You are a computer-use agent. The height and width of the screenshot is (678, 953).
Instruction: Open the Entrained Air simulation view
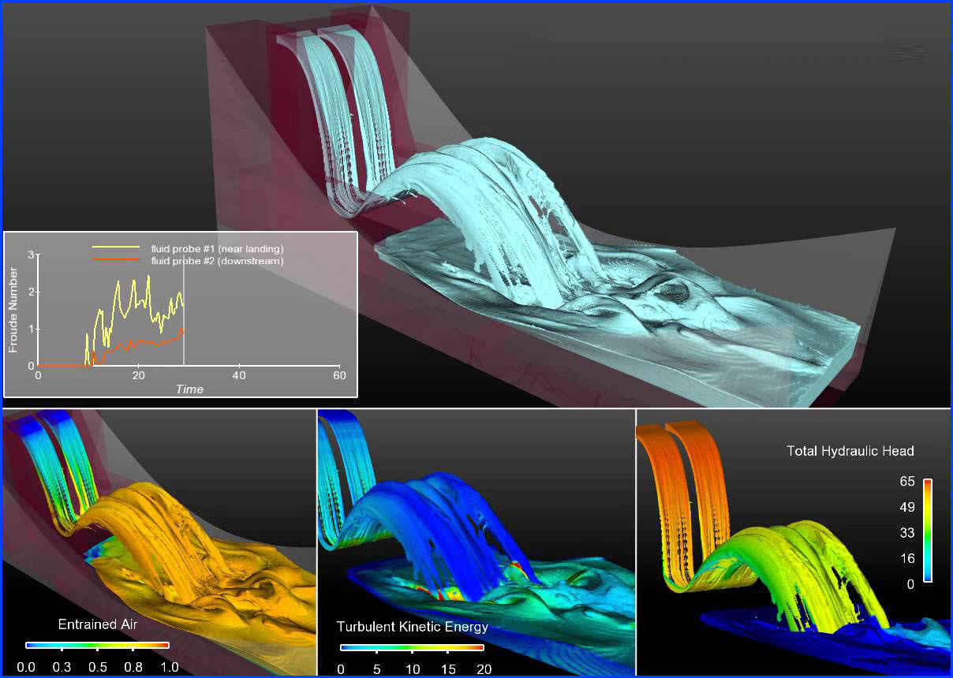pyautogui.click(x=159, y=542)
